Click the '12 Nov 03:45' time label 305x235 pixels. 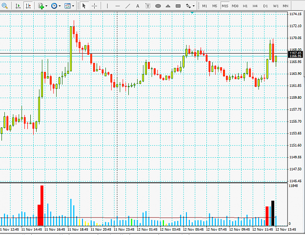point(170,229)
